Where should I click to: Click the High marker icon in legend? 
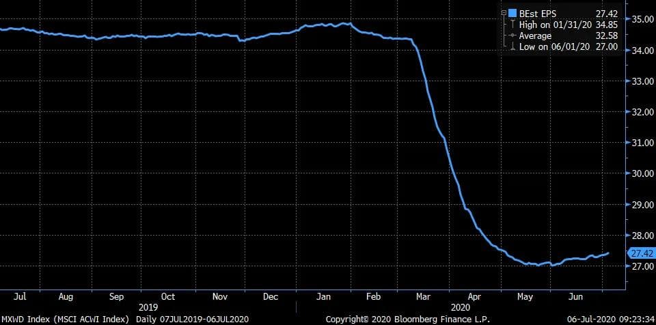point(512,25)
